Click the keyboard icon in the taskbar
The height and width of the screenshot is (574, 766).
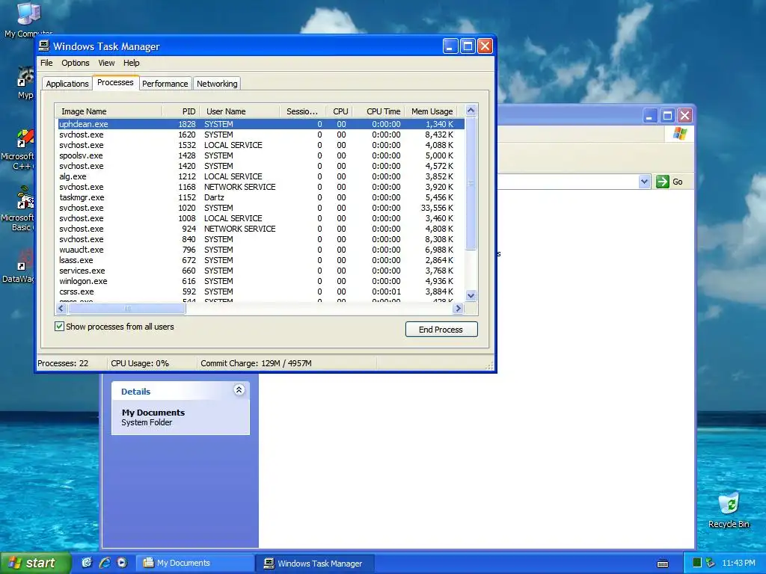(x=663, y=564)
